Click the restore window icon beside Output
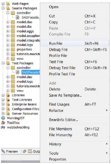The width and height of the screenshot is (111, 164). pyautogui.click(x=25, y=151)
